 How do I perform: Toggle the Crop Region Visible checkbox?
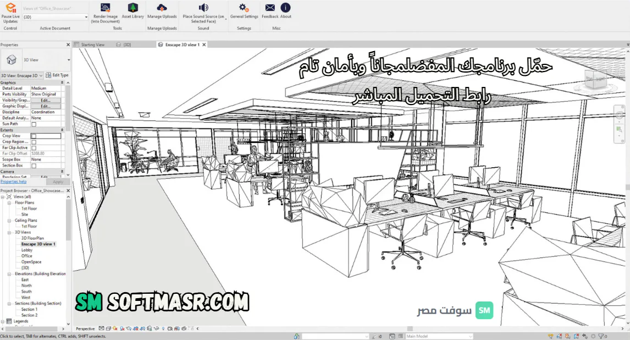(x=34, y=142)
